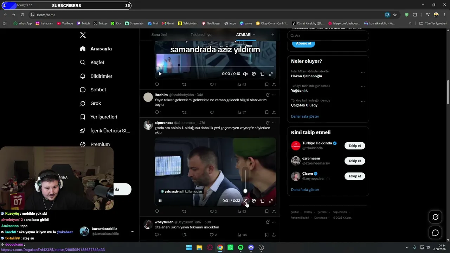Click the X logo in the sidebar
The width and height of the screenshot is (450, 253).
coord(83,35)
